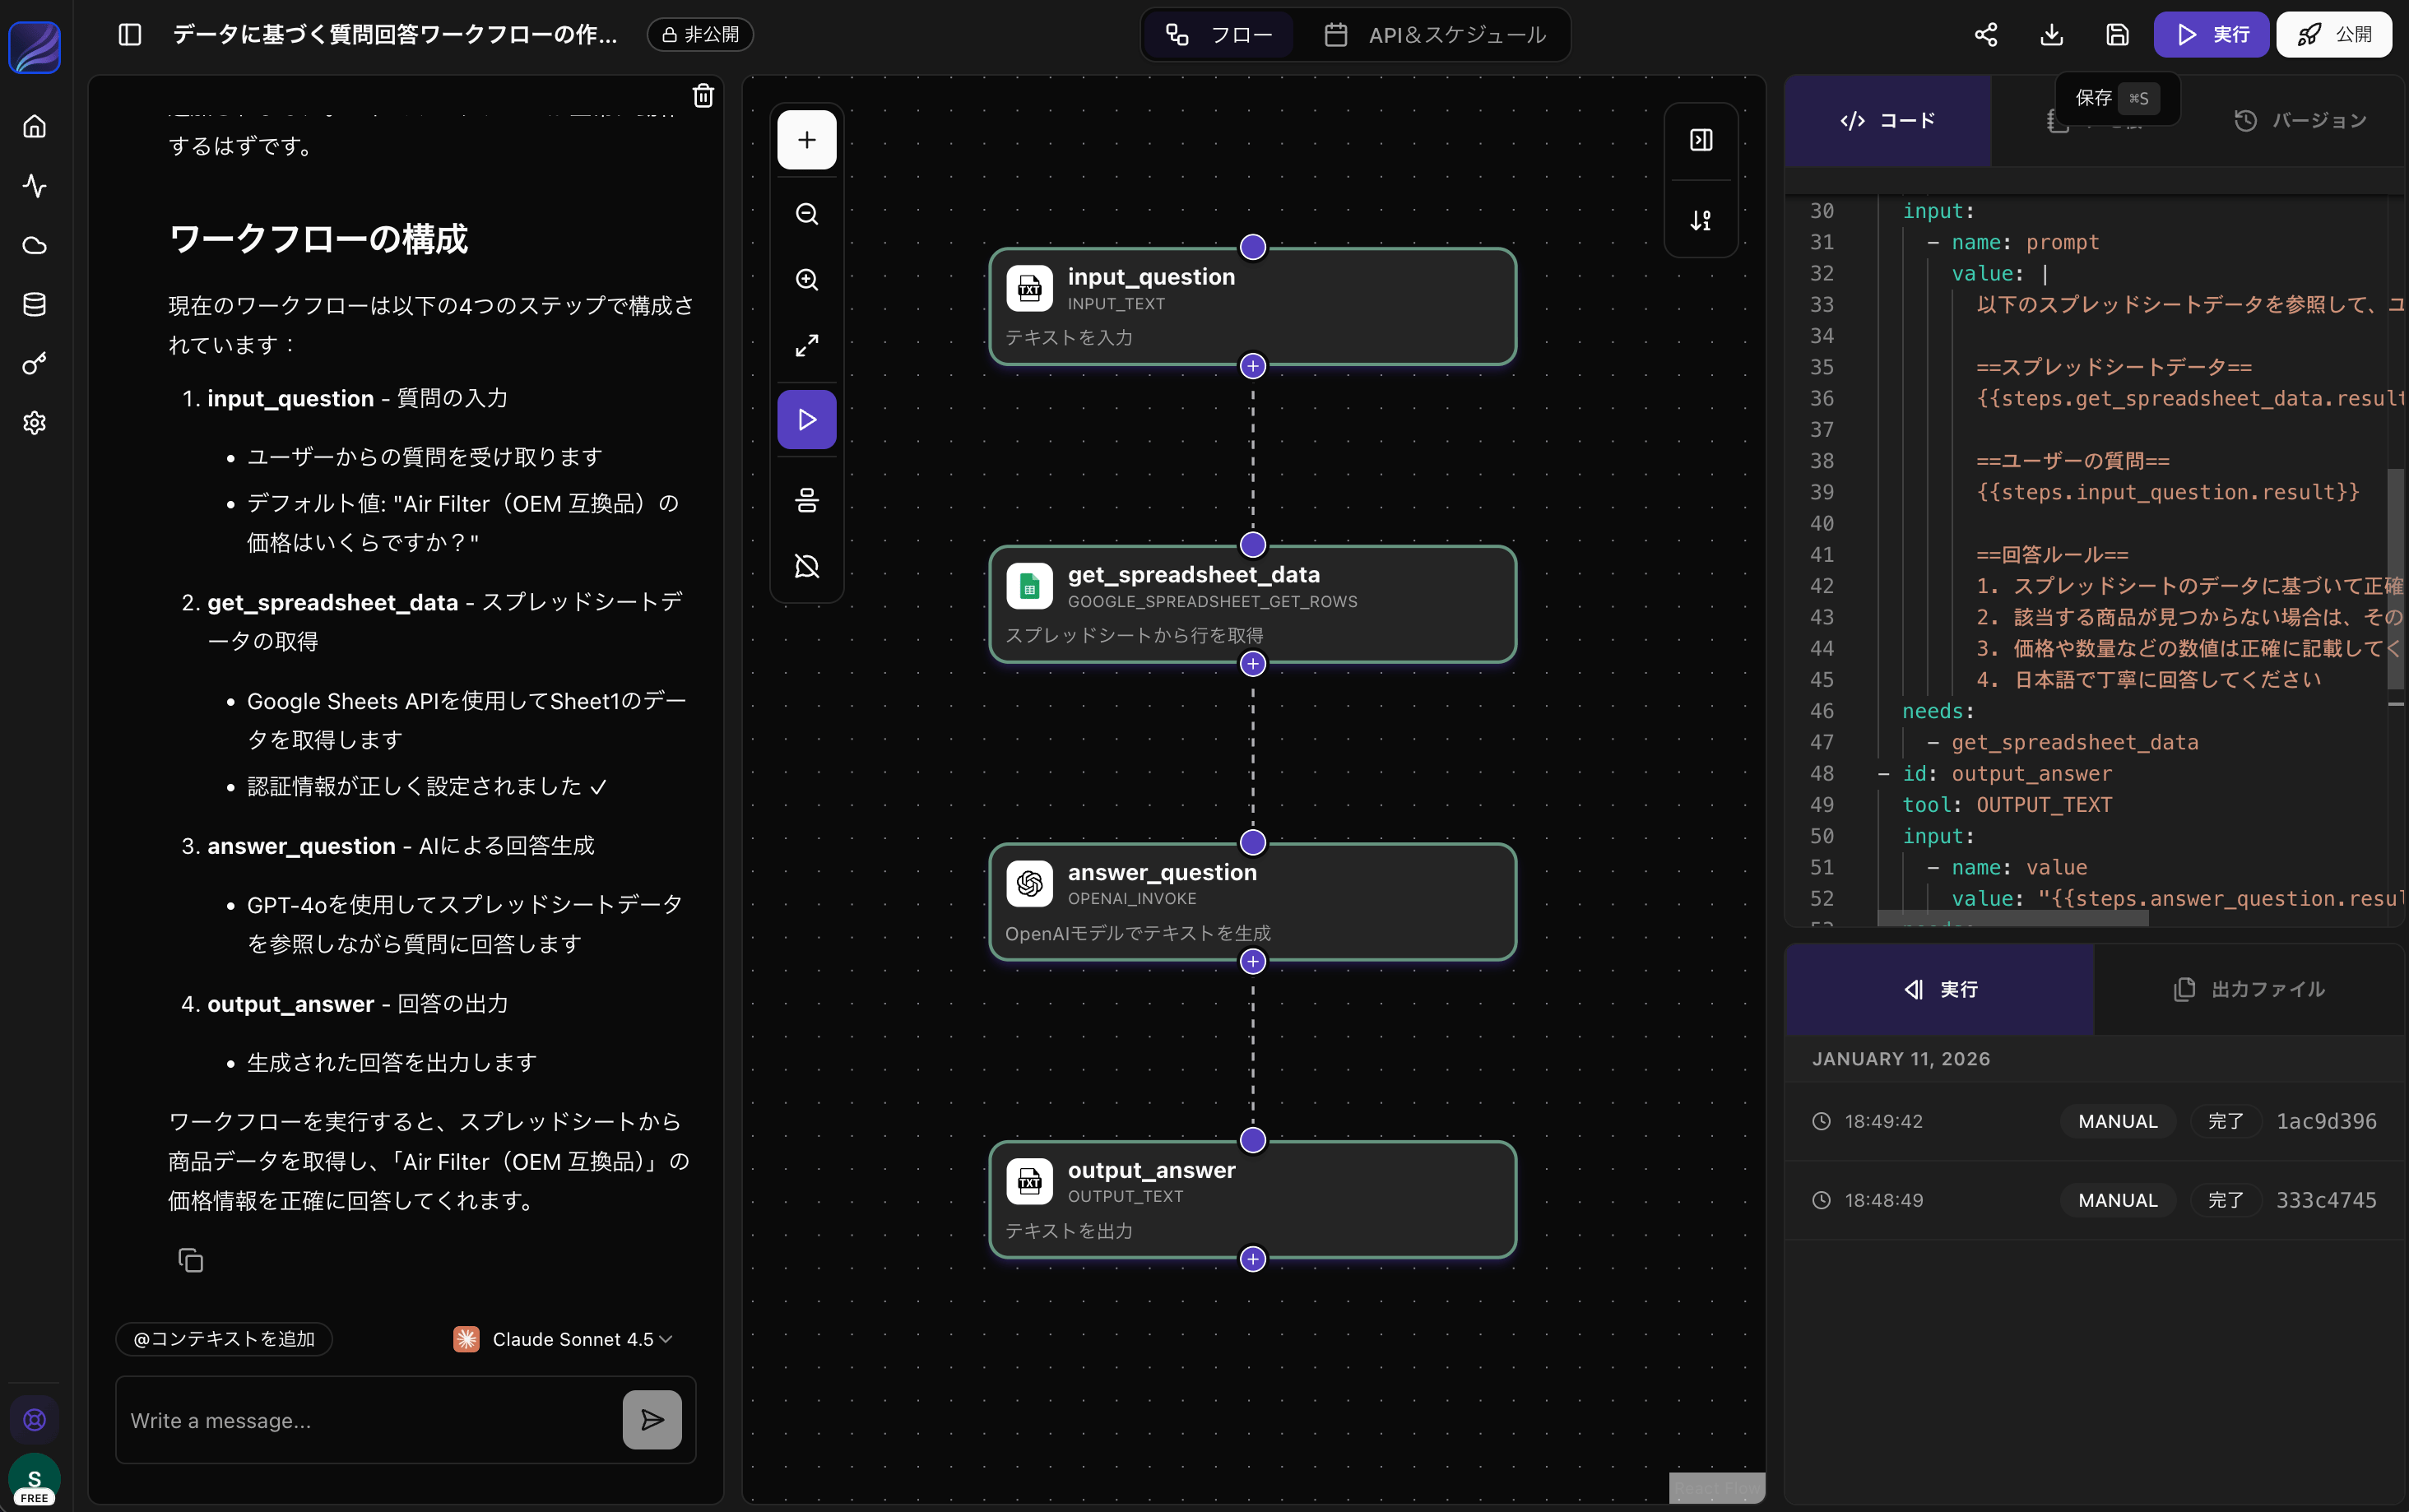Run workflow from canvas play button
Screen dimensions: 2409x1512
(807, 420)
